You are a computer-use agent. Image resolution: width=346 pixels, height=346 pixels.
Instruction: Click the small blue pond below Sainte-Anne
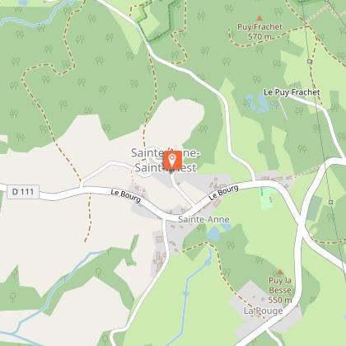pyautogui.click(x=213, y=235)
